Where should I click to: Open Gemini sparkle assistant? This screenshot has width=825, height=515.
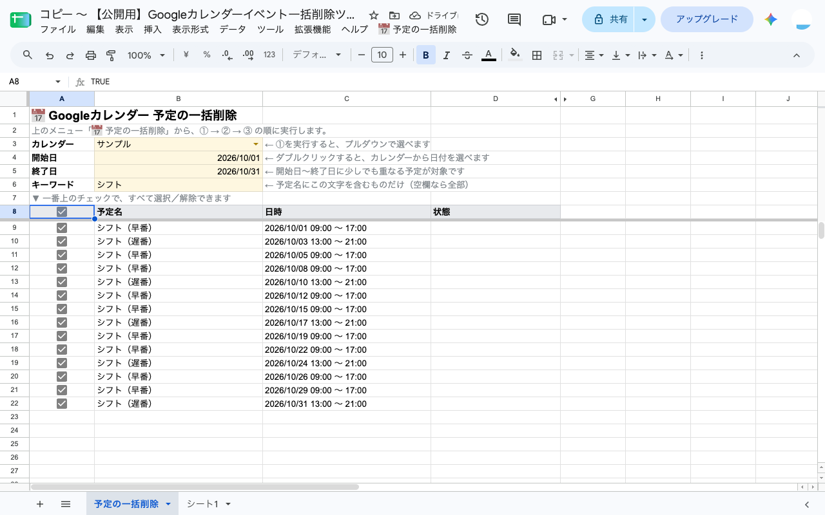pos(771,20)
